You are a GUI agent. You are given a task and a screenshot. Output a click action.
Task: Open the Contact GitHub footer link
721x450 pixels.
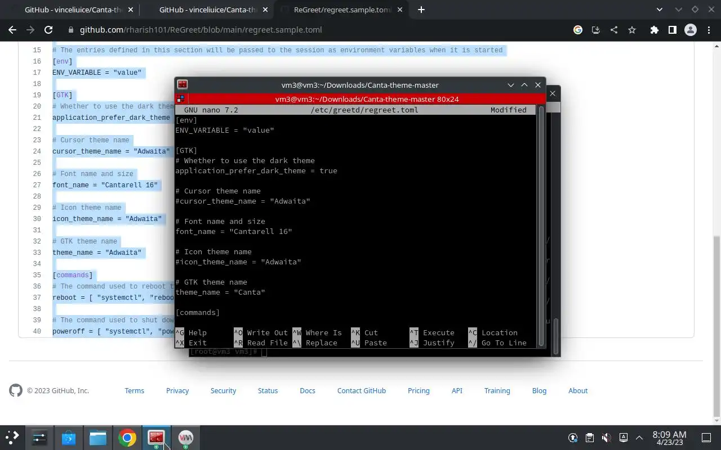coord(362,390)
